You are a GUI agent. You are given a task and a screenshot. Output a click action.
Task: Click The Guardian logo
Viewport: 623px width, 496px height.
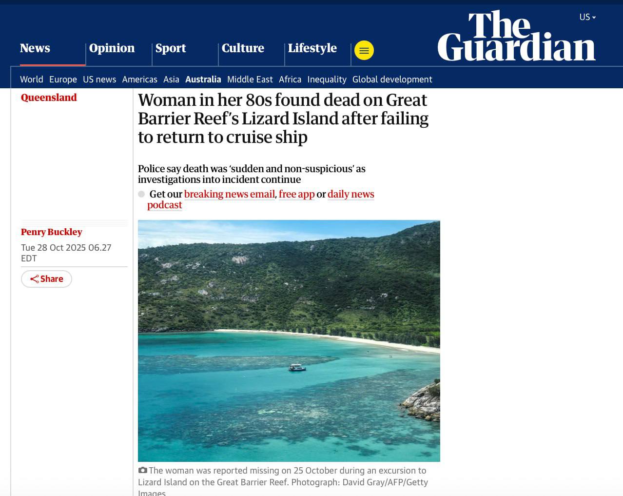516,36
